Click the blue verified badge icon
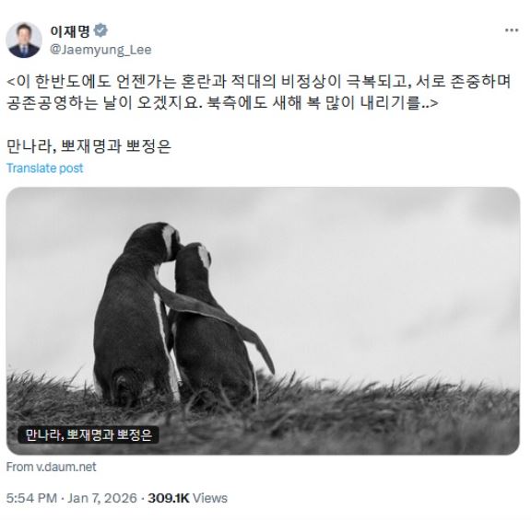This screenshot has width=531, height=520. click(100, 30)
